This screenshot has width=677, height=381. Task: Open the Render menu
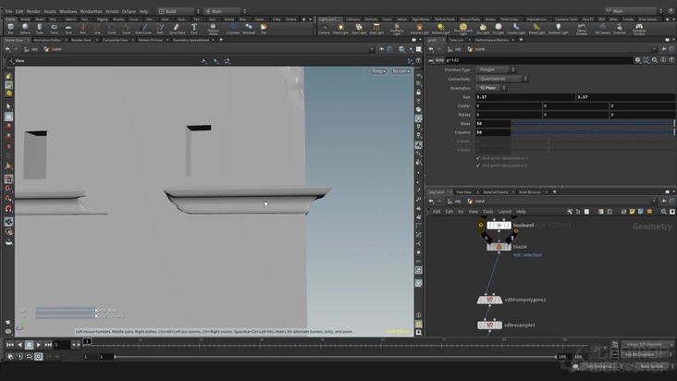point(33,12)
